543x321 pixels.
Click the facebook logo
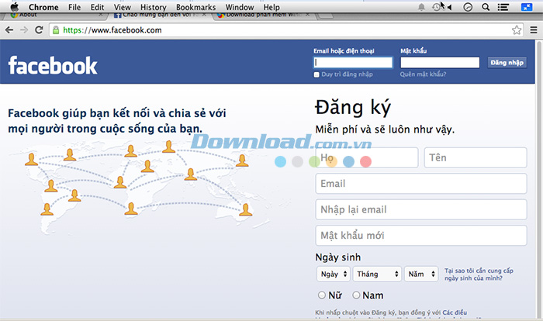(x=53, y=65)
